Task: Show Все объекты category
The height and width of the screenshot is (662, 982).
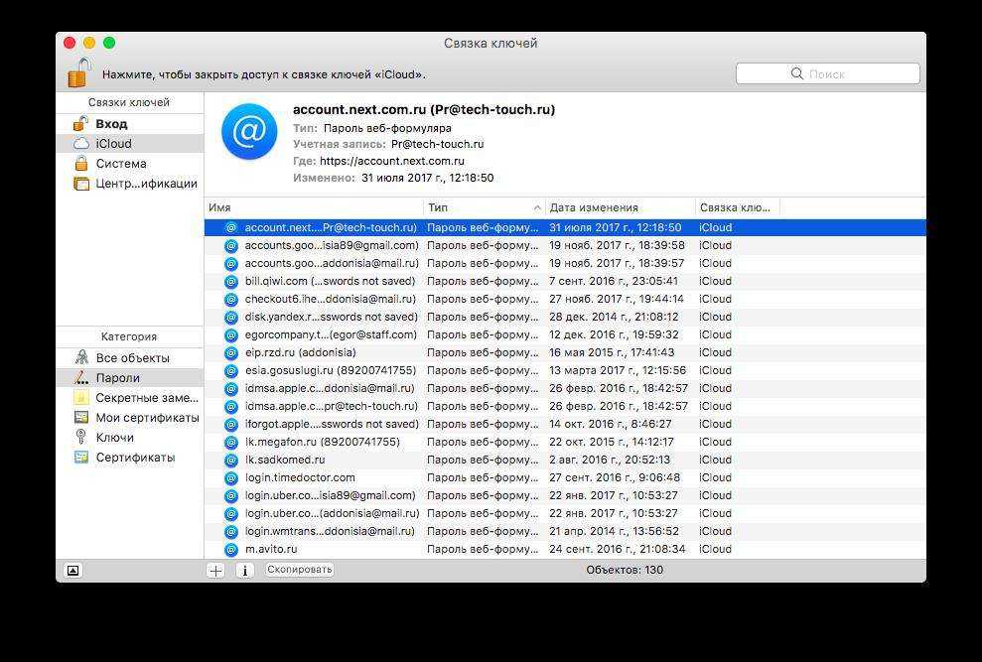Action: (x=130, y=357)
